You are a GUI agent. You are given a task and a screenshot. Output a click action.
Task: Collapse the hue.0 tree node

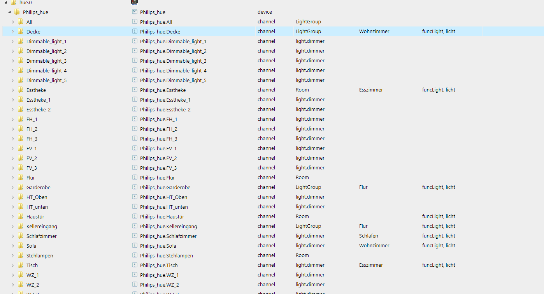(x=6, y=2)
